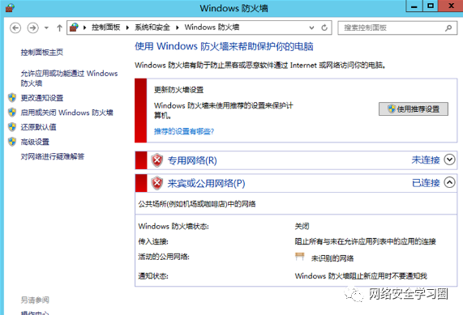Maximize the Windows 防火墙 window
Viewport: 463px width, 315px height.
coord(431,6)
